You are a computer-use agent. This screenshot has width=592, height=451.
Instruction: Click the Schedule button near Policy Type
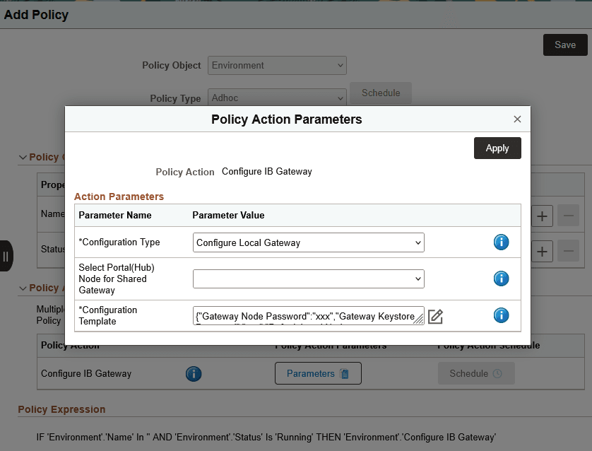380,93
